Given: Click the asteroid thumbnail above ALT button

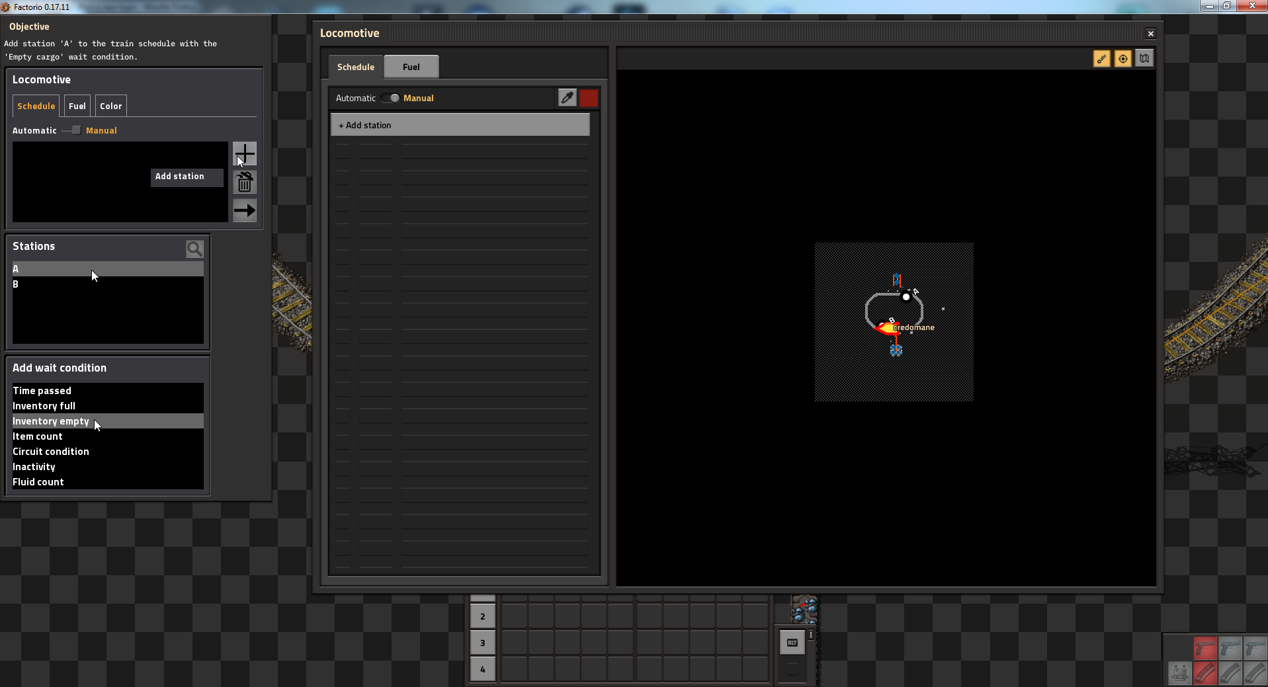Looking at the screenshot, I should click(x=805, y=610).
